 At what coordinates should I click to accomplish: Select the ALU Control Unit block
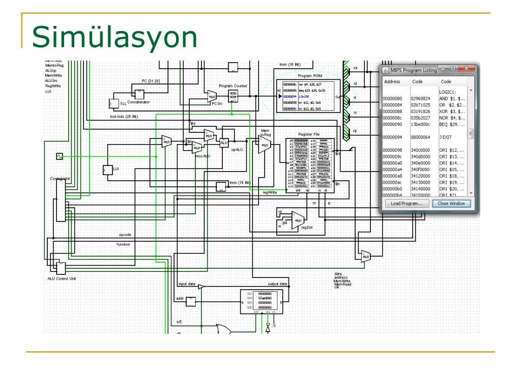(61, 268)
